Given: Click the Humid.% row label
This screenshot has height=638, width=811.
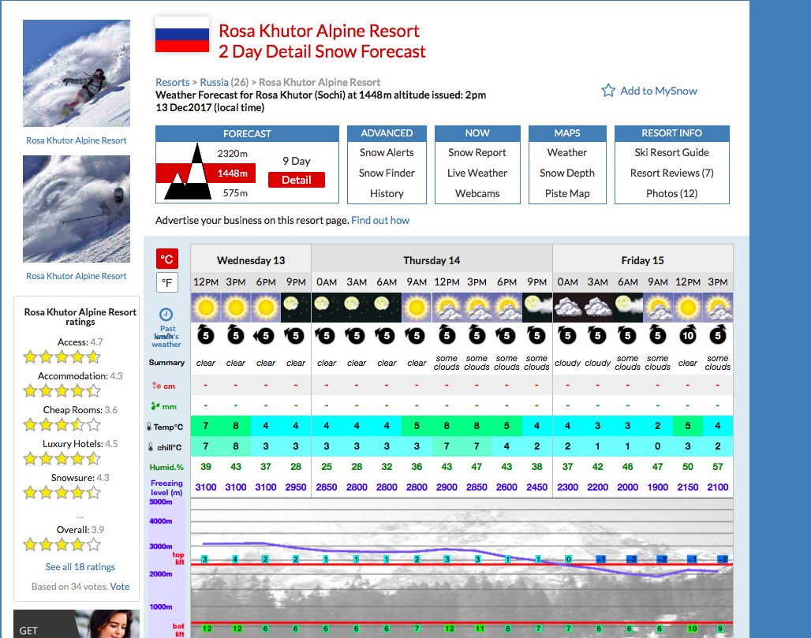Looking at the screenshot, I should (x=166, y=467).
